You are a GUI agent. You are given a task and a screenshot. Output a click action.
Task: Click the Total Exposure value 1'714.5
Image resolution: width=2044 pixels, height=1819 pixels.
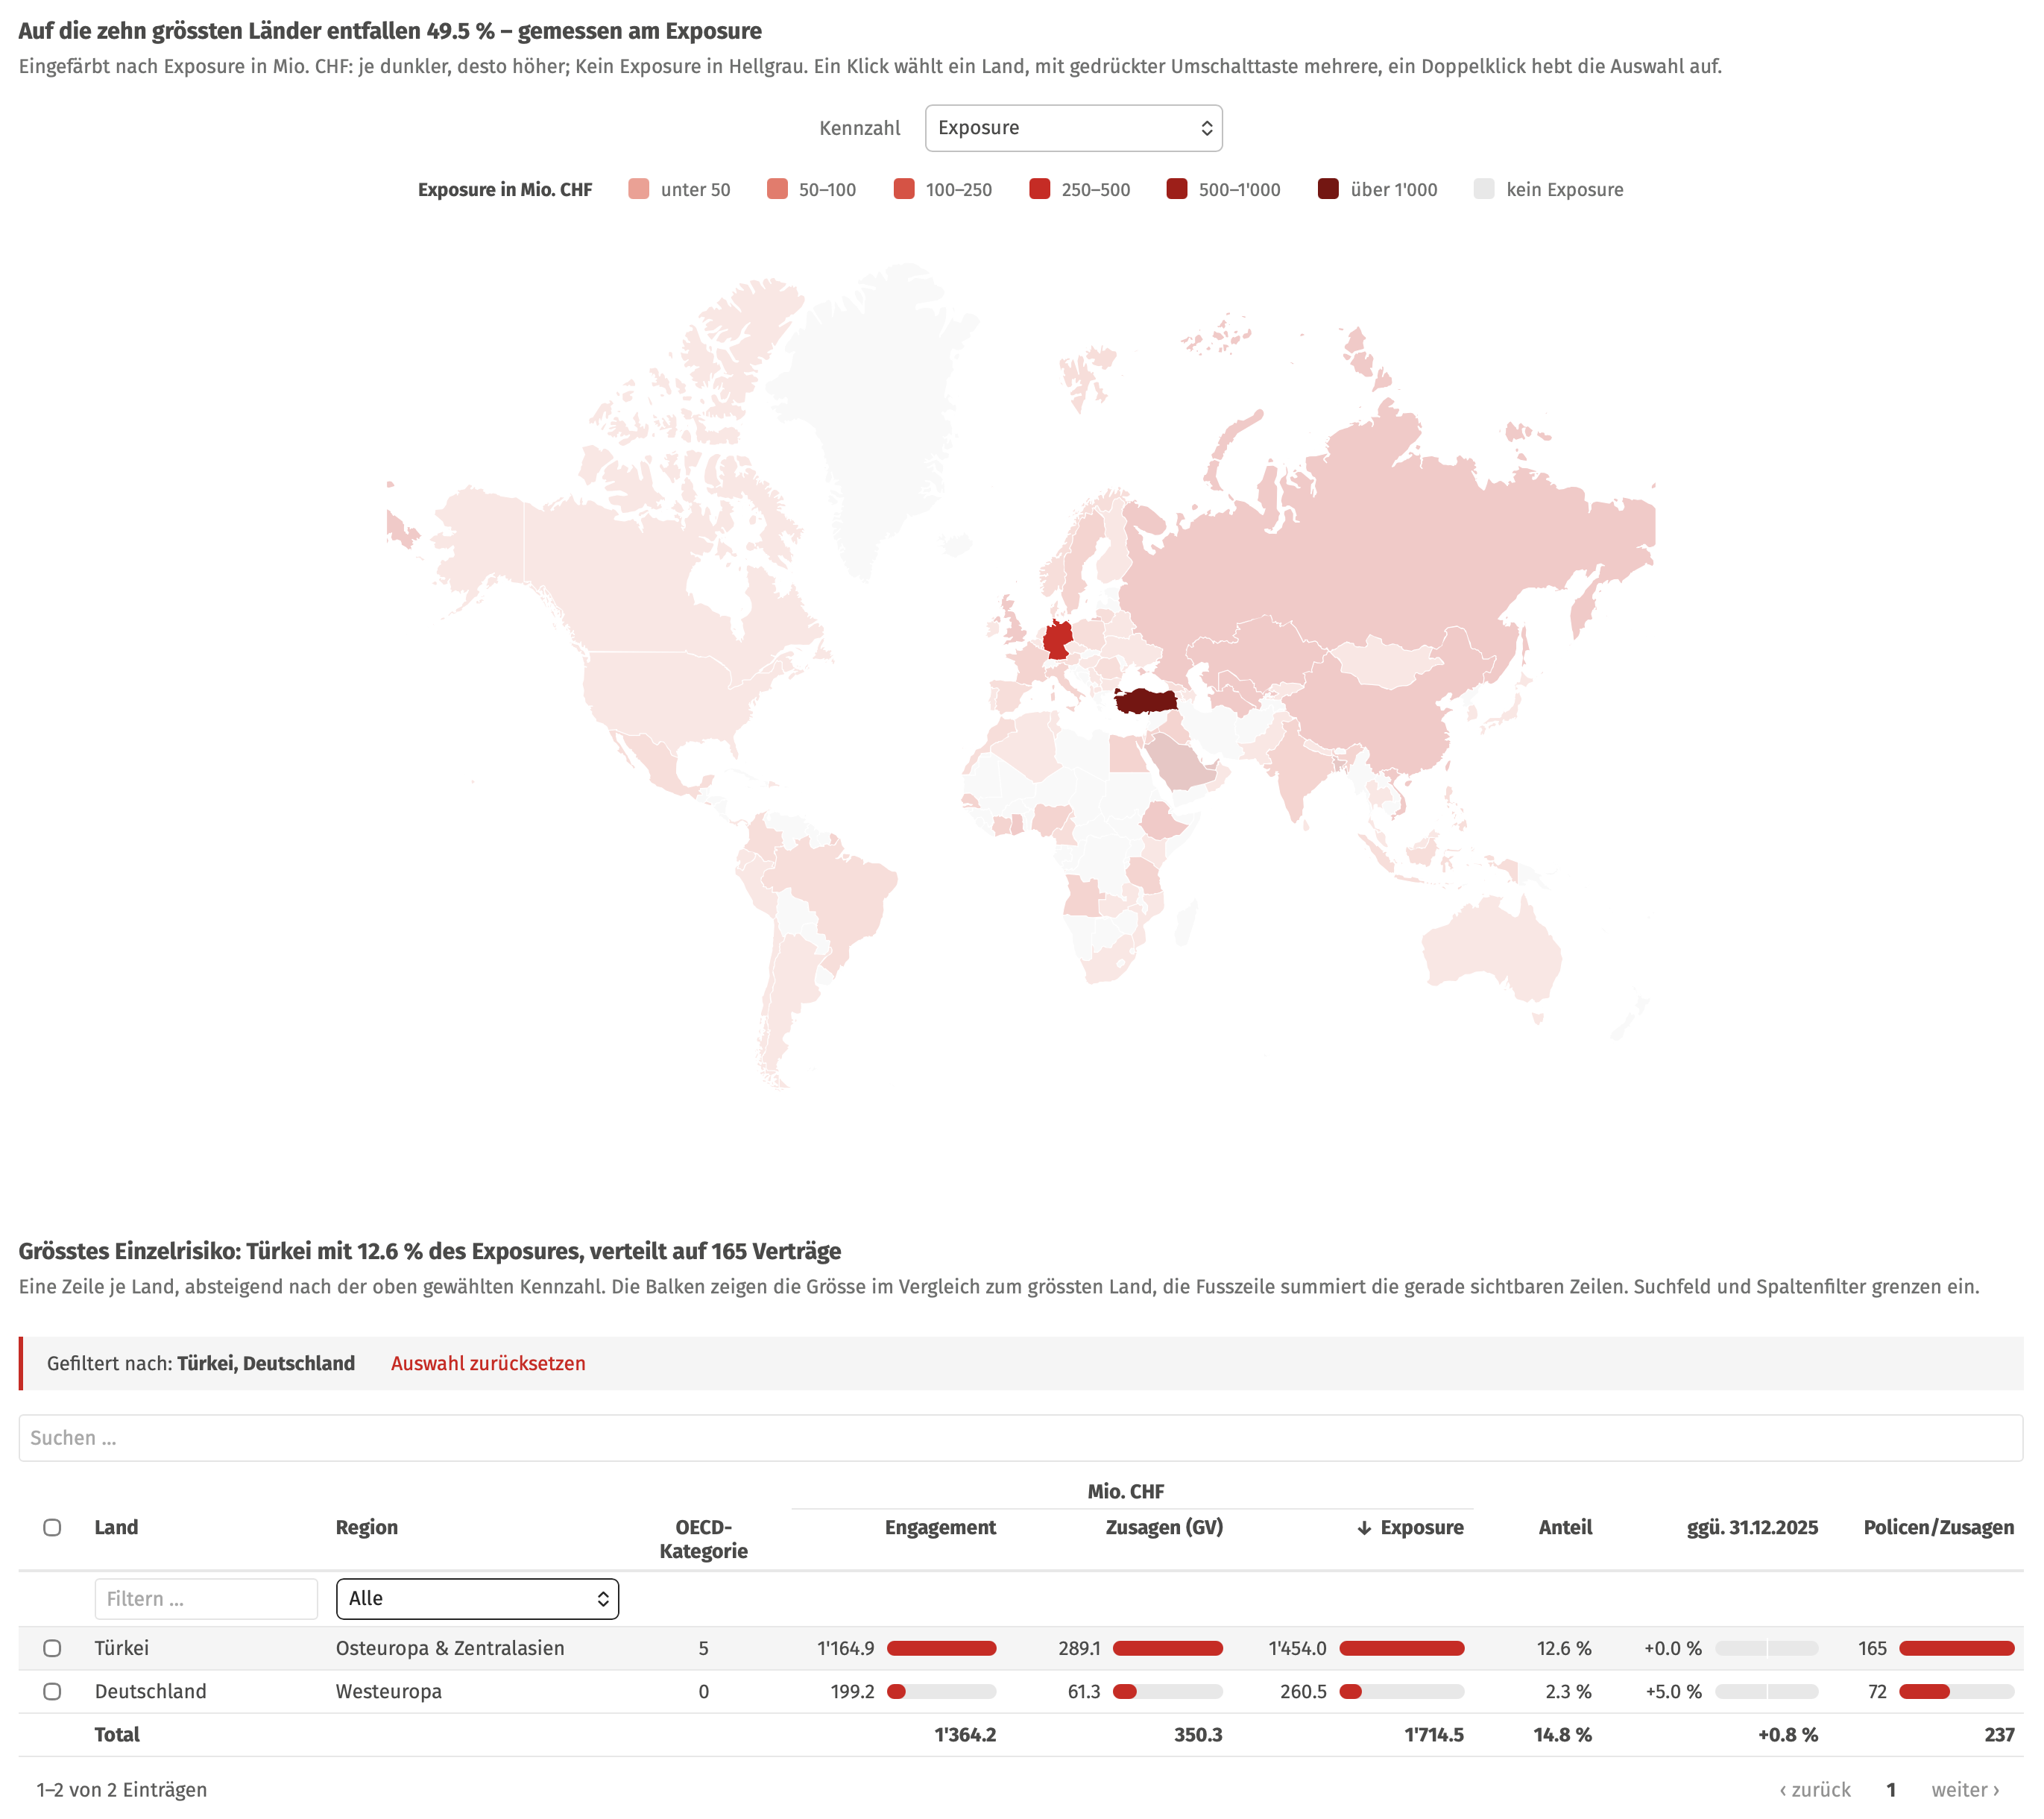pyautogui.click(x=1433, y=1734)
